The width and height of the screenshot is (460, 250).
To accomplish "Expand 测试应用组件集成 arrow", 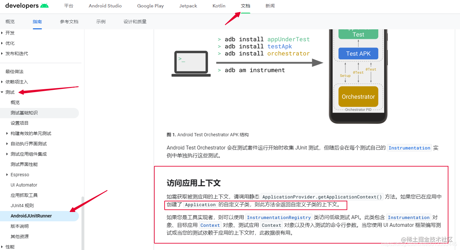I will click(7, 154).
